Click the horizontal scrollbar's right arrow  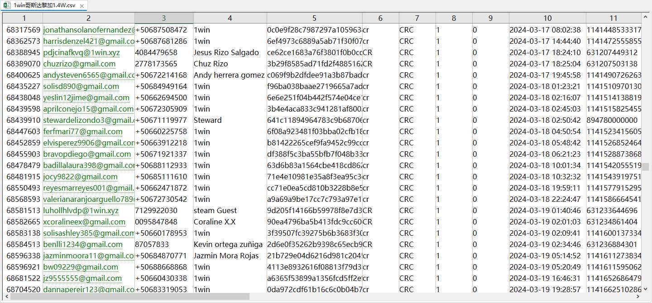click(x=638, y=297)
